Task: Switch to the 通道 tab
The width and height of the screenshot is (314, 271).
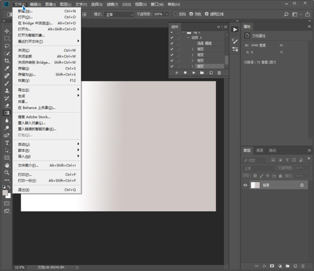Action: [x=259, y=150]
